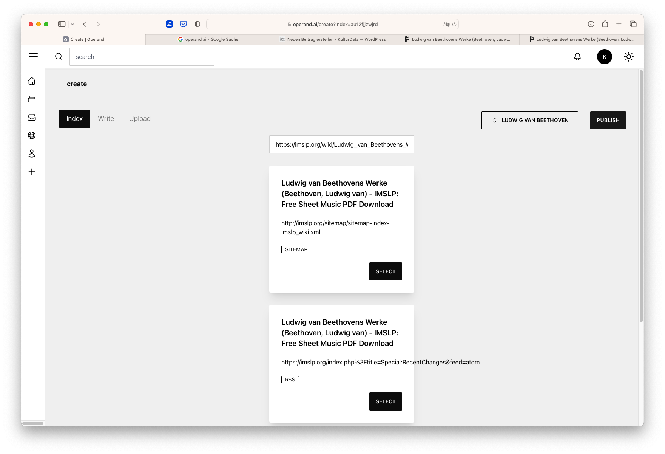Screen dimensions: 665x454
Task: Click the URL input field showing the IMSLP wiki address
Action: [341, 144]
